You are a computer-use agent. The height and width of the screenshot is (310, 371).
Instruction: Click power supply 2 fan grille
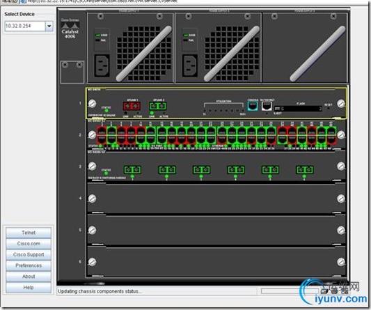click(232, 54)
